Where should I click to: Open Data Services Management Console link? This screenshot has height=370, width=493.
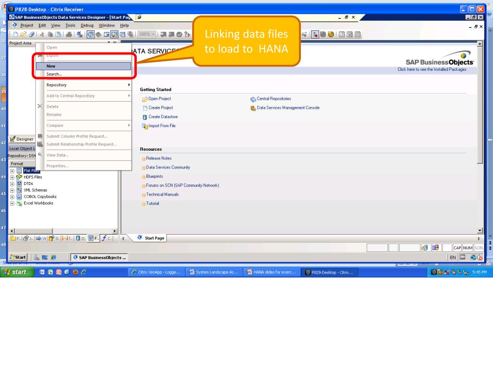click(288, 107)
